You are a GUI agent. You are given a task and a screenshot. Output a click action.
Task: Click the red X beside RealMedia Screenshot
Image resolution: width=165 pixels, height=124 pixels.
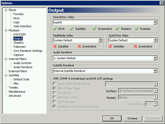79,46
